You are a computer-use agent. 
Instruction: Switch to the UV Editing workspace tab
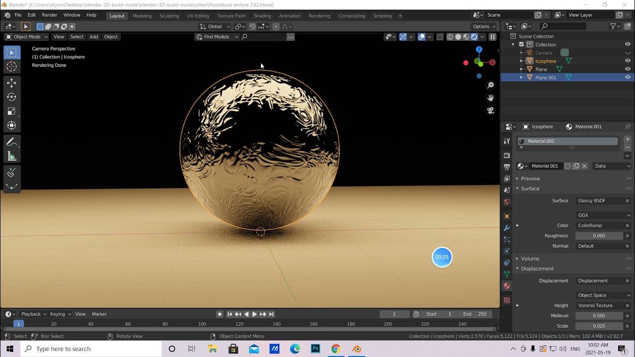click(x=198, y=16)
